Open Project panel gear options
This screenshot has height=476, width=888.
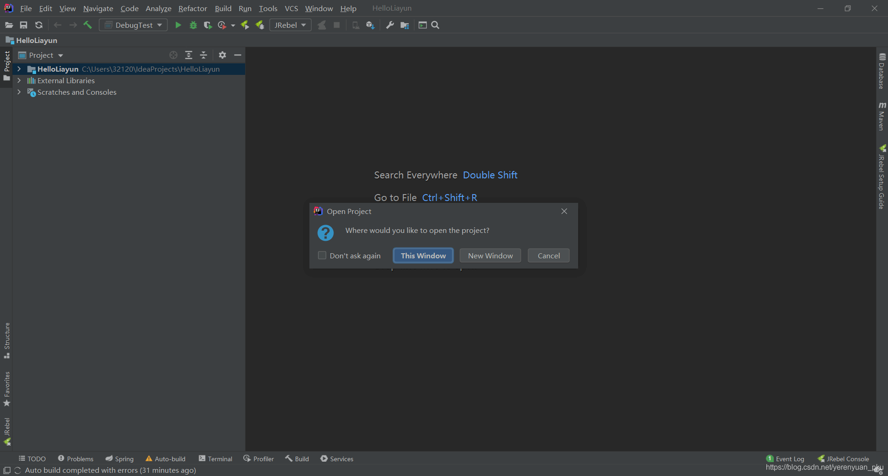pyautogui.click(x=222, y=55)
